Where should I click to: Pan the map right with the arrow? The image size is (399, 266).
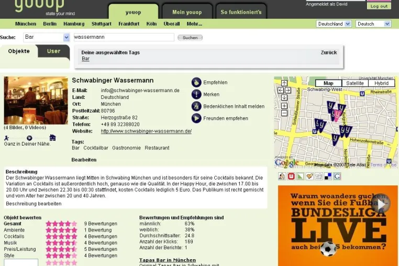(x=288, y=91)
